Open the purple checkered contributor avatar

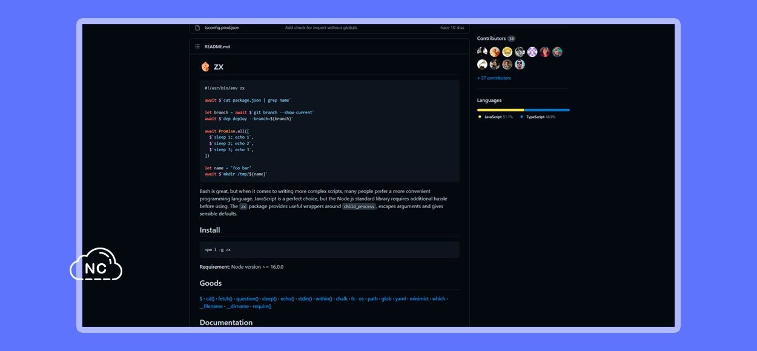pyautogui.click(x=532, y=52)
